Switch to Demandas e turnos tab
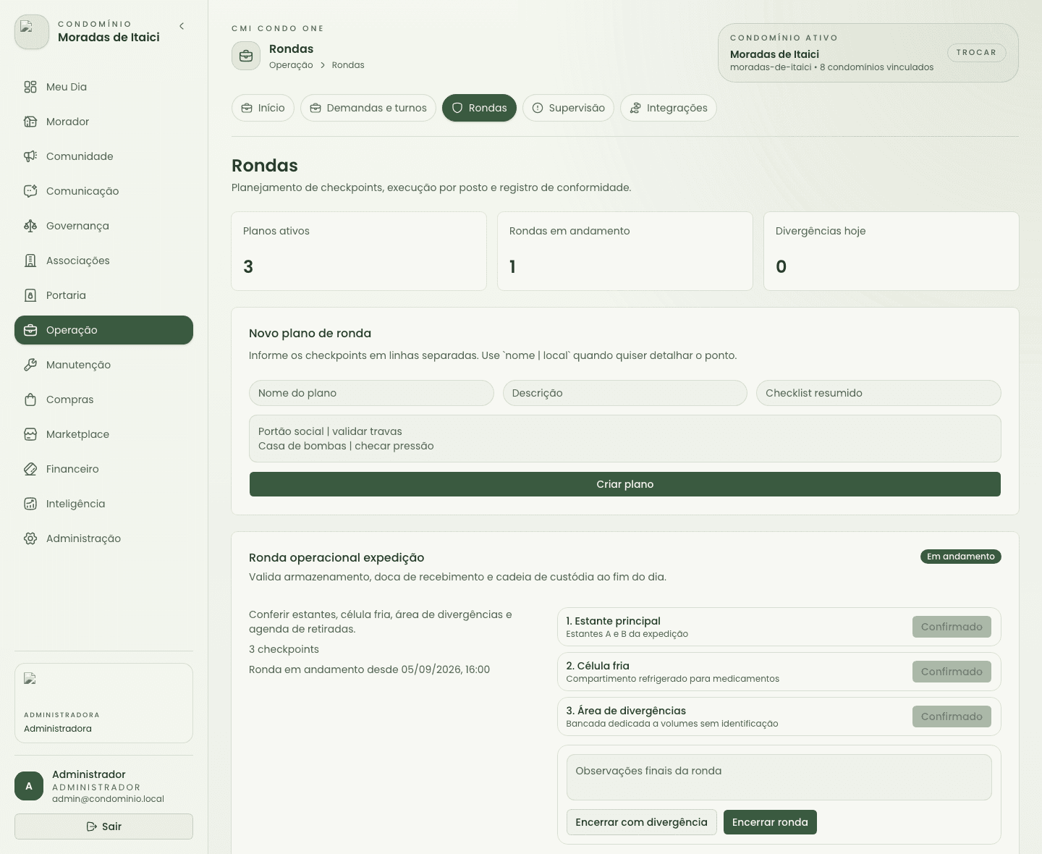1042x854 pixels. click(x=368, y=108)
